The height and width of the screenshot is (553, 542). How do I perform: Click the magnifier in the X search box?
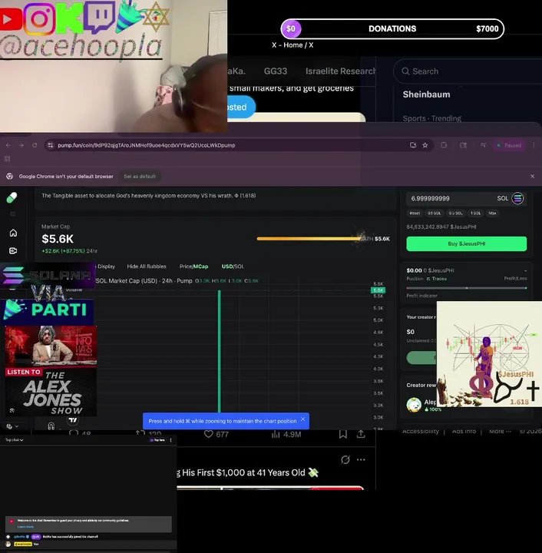tap(405, 71)
